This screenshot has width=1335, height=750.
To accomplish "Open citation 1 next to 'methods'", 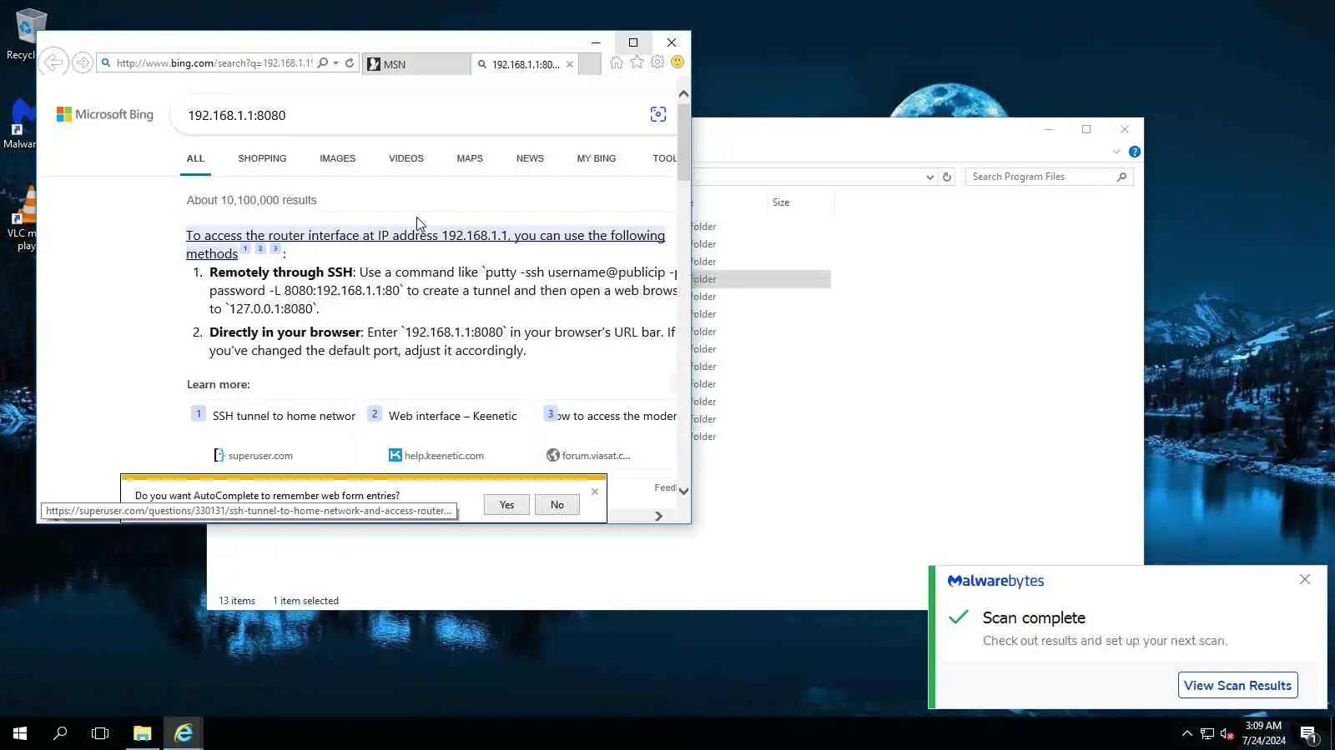I will [x=245, y=248].
